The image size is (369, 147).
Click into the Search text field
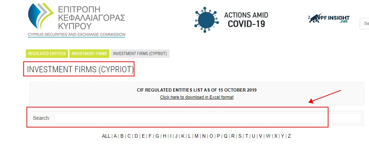(207, 118)
